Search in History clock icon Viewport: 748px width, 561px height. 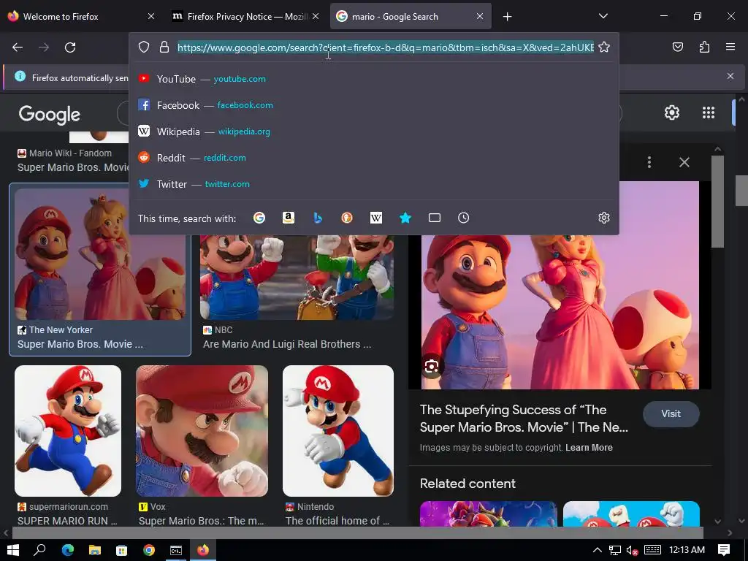pos(463,218)
